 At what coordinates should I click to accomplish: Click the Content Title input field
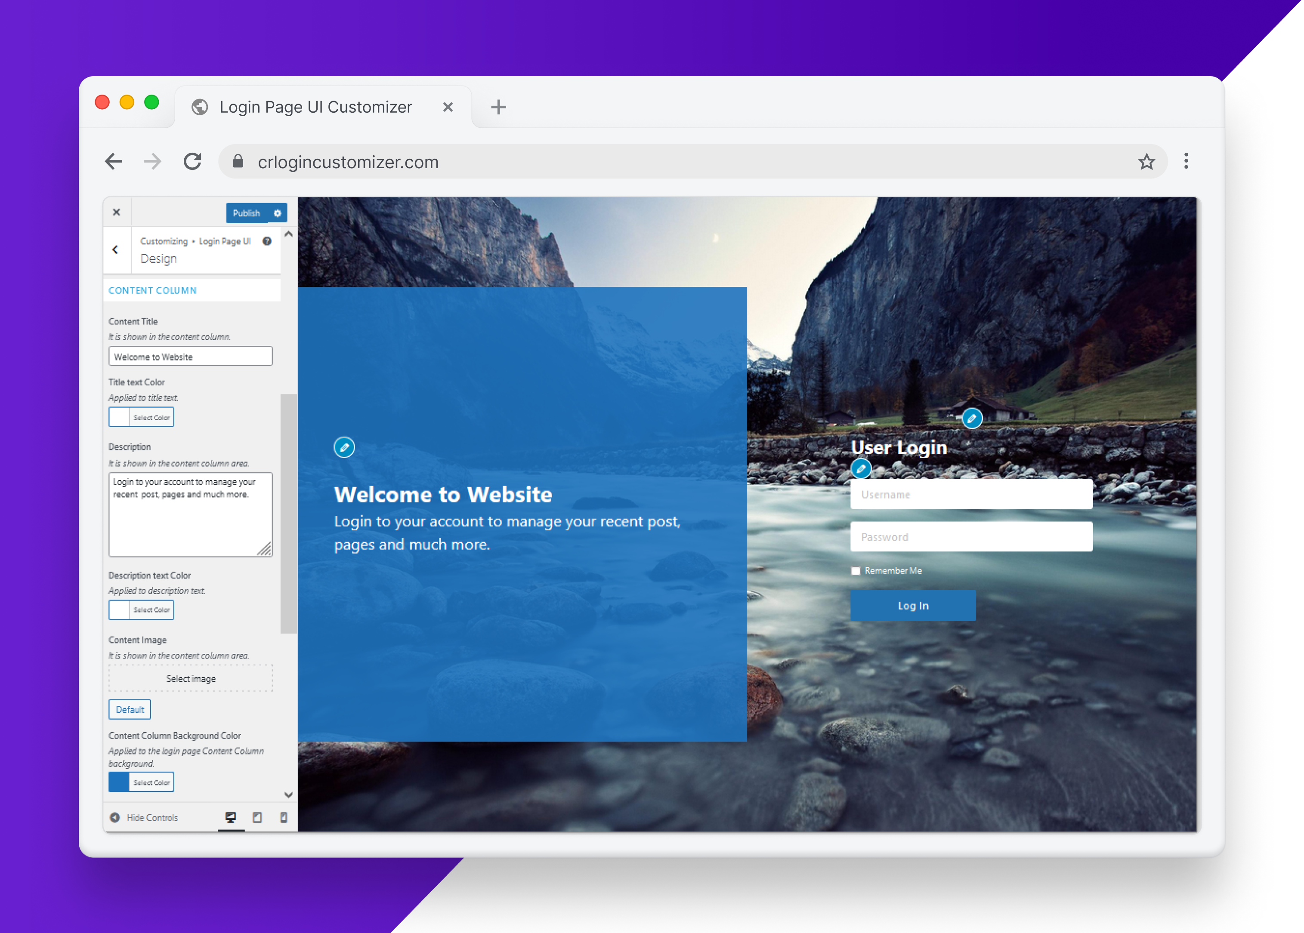(190, 356)
